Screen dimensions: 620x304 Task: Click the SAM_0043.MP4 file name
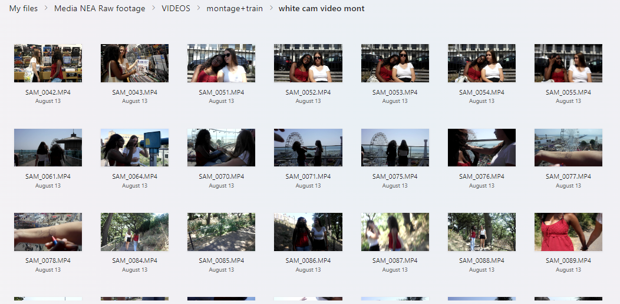134,92
